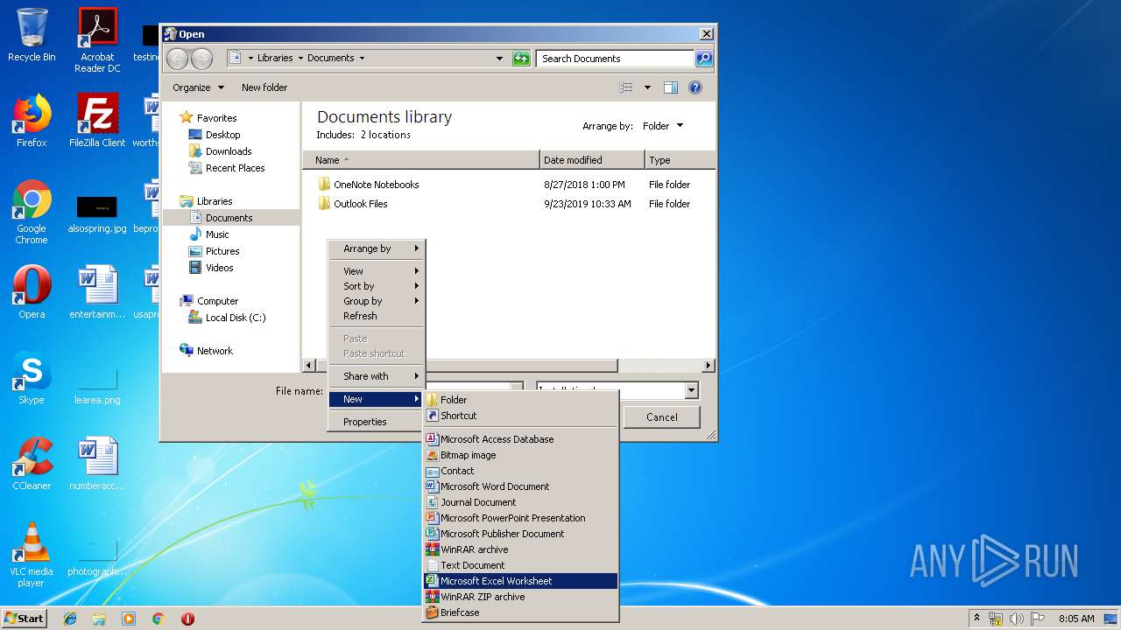Launch VLC media player icon
The image size is (1121, 630).
[x=32, y=555]
